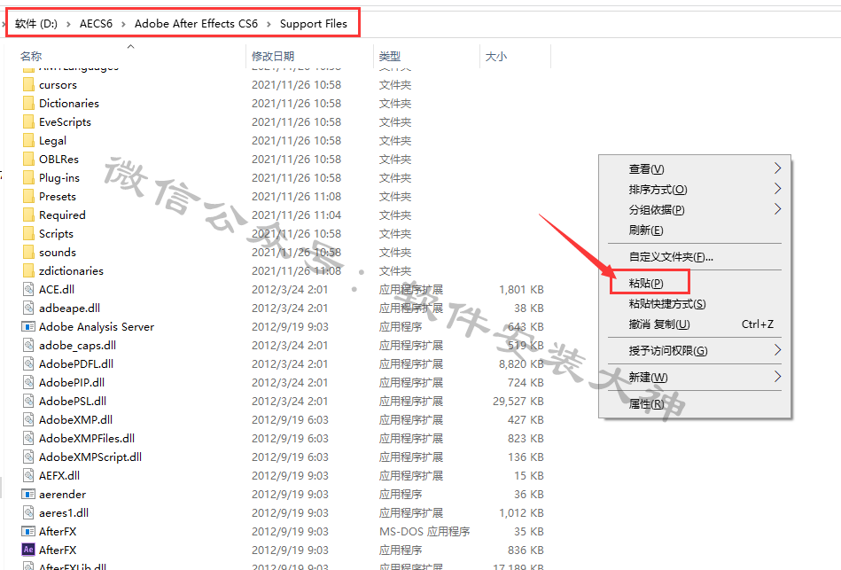The height and width of the screenshot is (570, 841).
Task: Navigate to AECS6 in the breadcrumb
Action: click(x=96, y=24)
